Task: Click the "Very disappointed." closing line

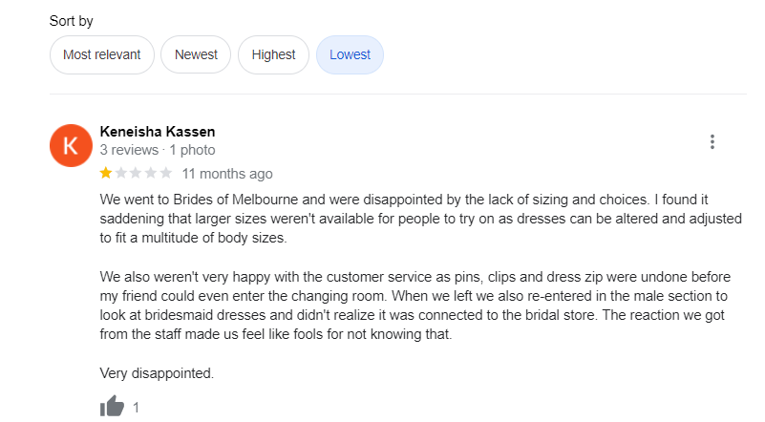Action: coord(157,372)
